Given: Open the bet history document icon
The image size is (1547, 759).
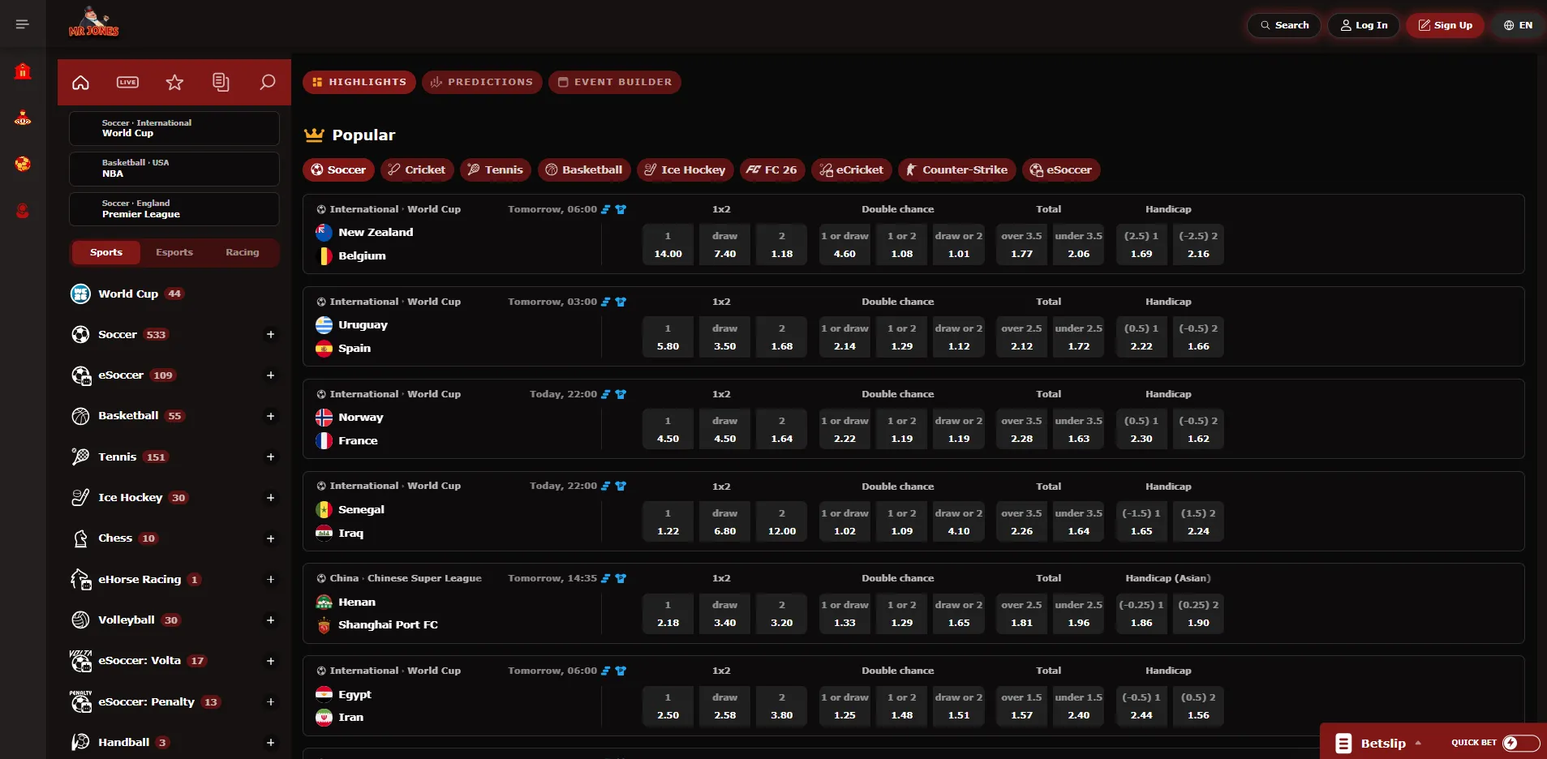Looking at the screenshot, I should (221, 82).
